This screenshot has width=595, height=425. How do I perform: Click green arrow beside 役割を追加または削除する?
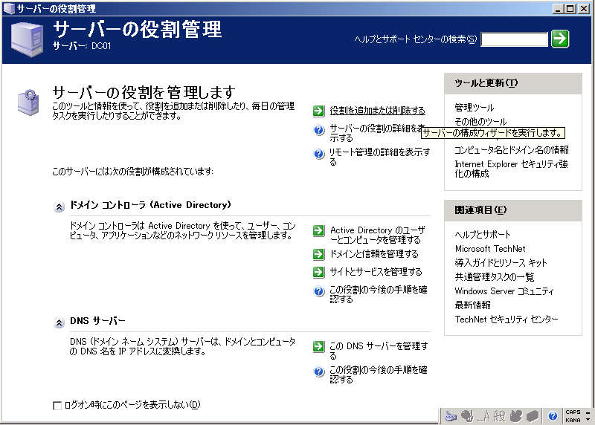point(318,111)
